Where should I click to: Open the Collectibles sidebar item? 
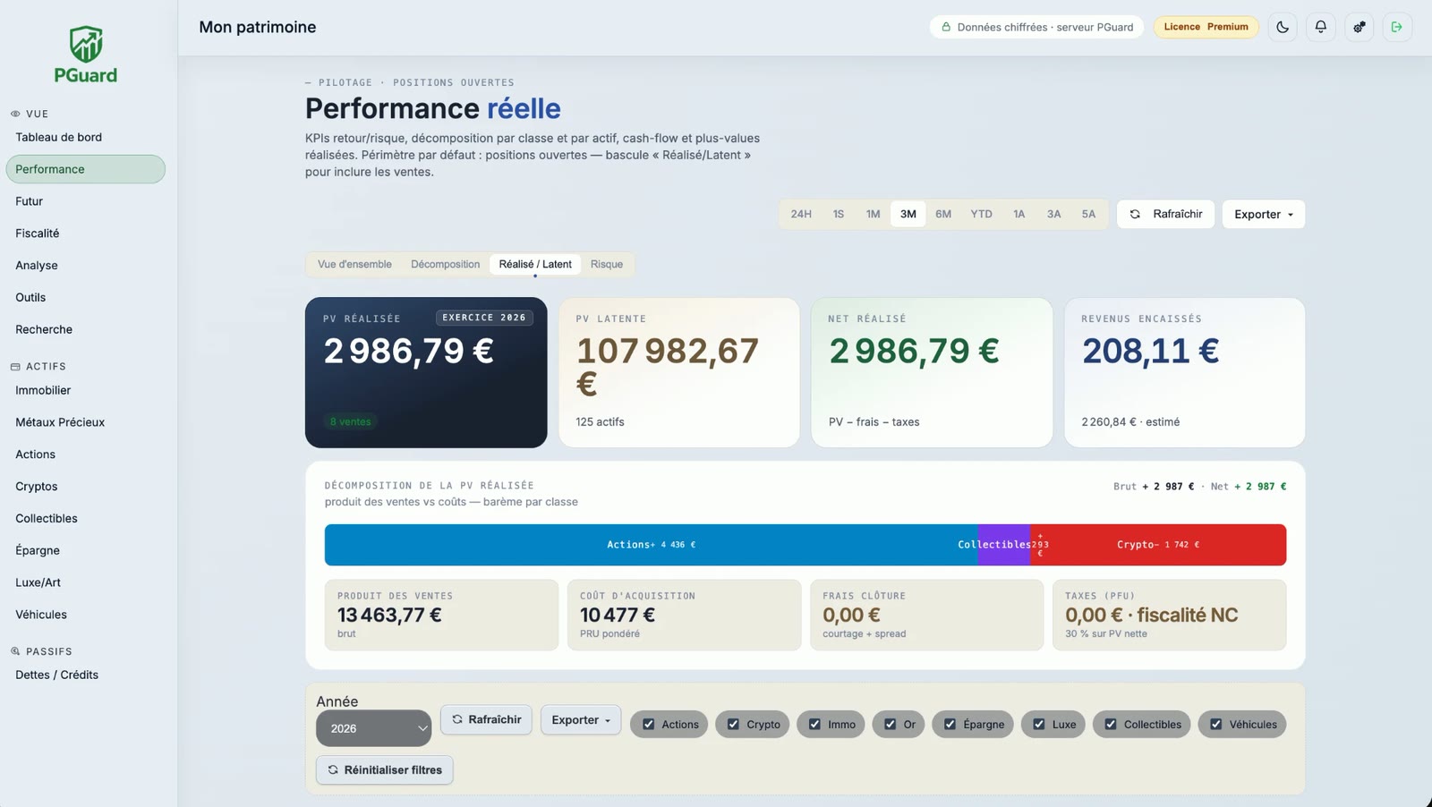pyautogui.click(x=85, y=519)
